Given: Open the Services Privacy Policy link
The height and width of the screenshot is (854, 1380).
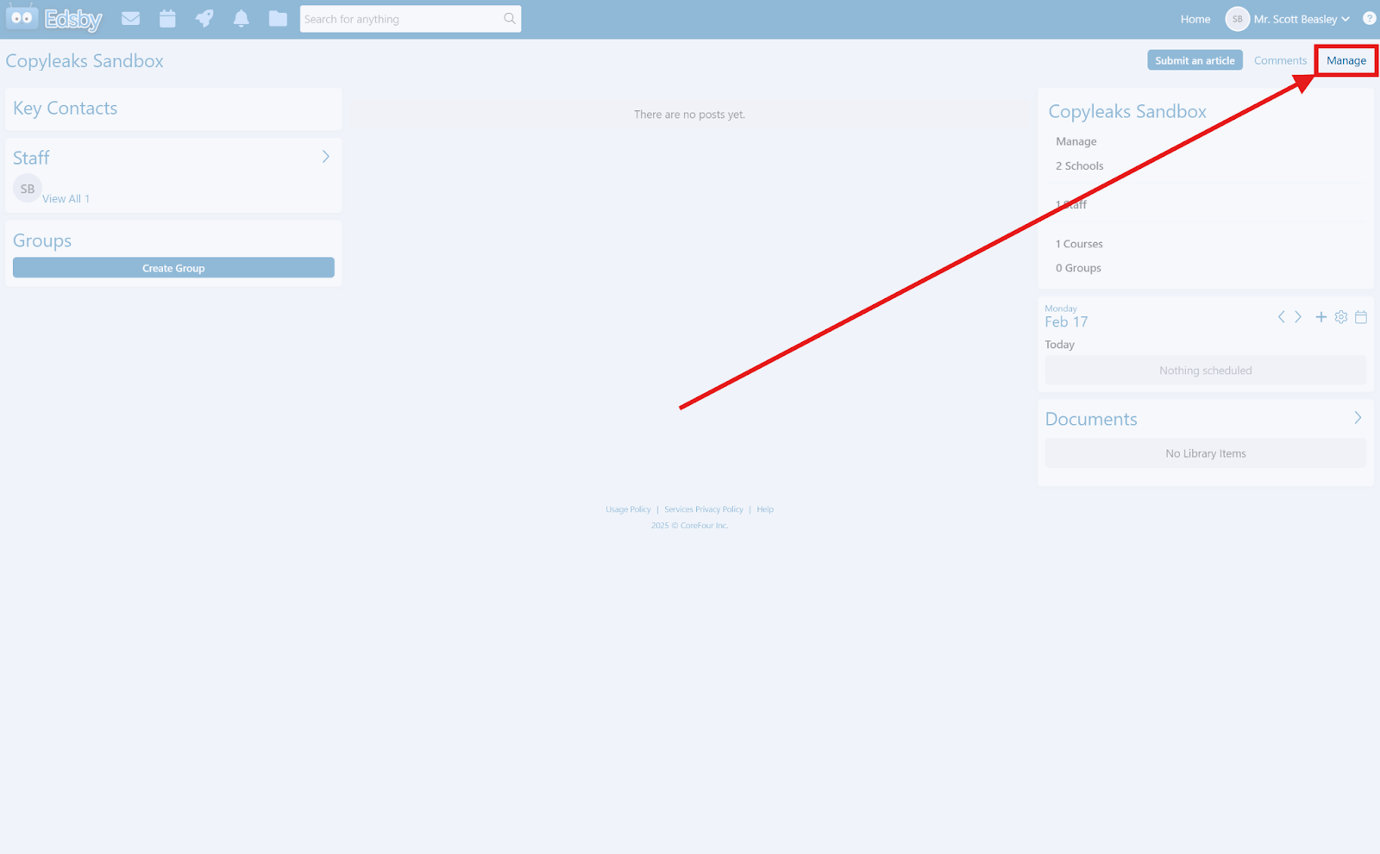Looking at the screenshot, I should 704,509.
